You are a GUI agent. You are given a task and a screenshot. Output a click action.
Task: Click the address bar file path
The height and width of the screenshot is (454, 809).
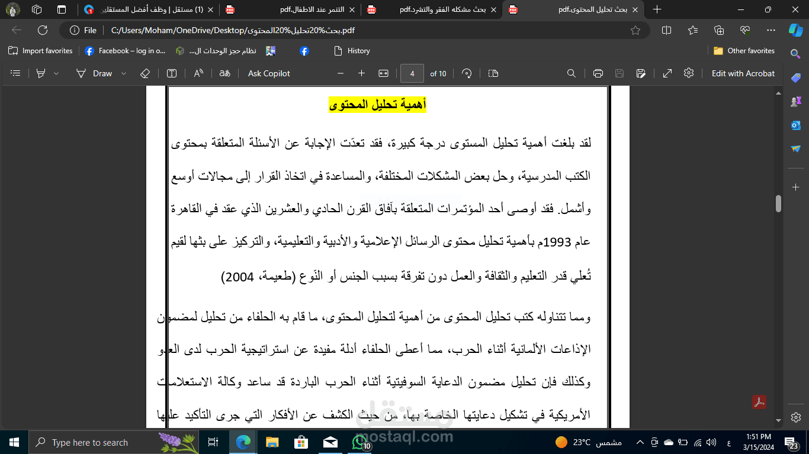click(233, 30)
